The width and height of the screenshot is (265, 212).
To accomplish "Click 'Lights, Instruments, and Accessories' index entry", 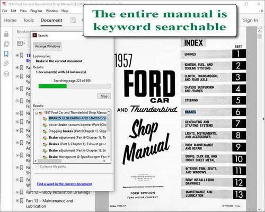I will point(213,135).
